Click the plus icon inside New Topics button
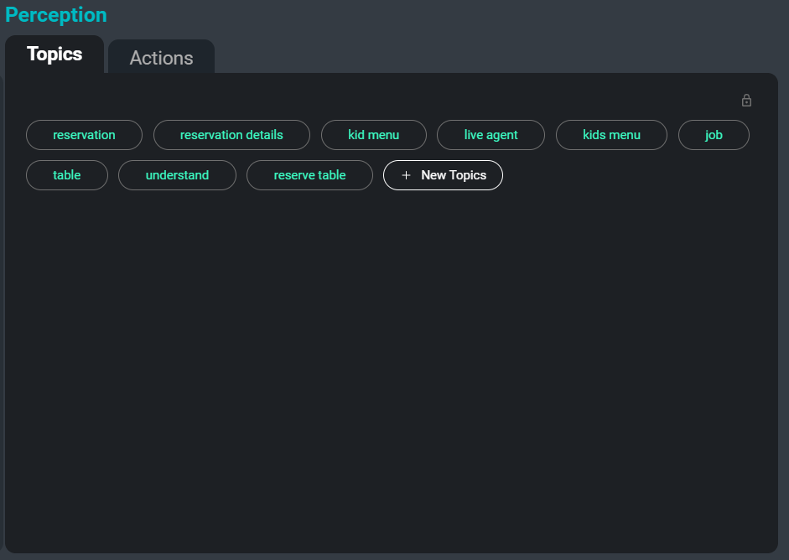This screenshot has height=560, width=789. coord(407,175)
